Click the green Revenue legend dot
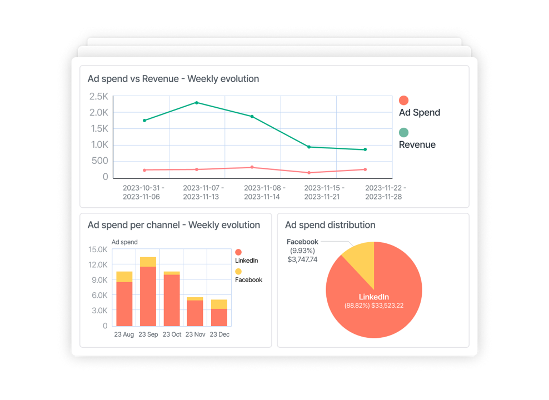 403,132
